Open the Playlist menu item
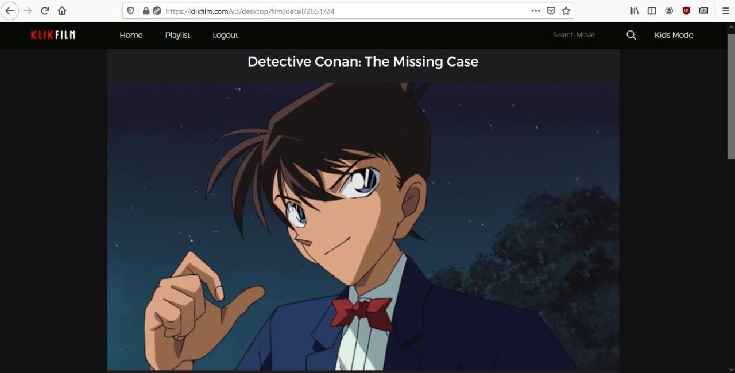Image resolution: width=735 pixels, height=373 pixels. (x=177, y=35)
